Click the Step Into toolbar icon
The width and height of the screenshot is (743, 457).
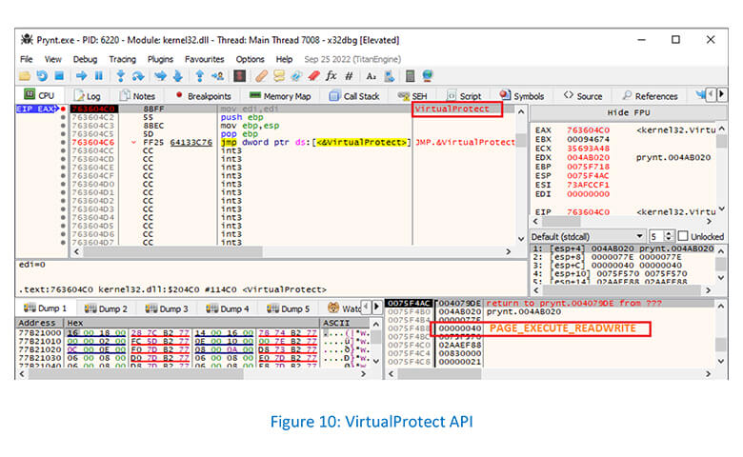point(120,76)
